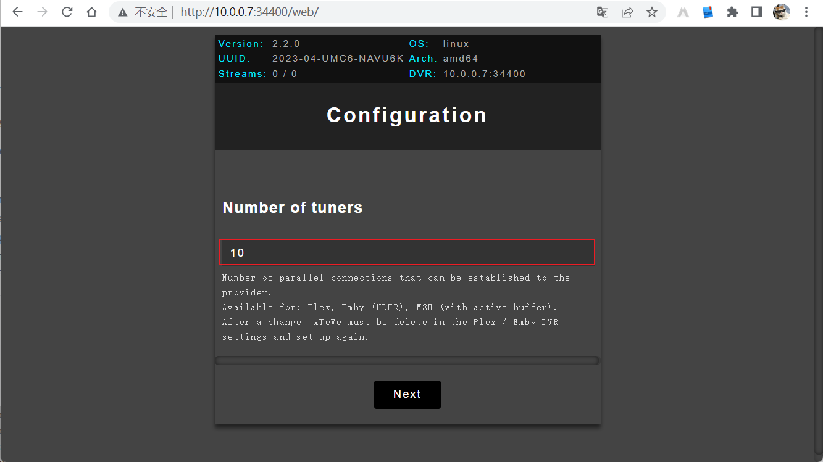Share this page via share icon

click(627, 12)
